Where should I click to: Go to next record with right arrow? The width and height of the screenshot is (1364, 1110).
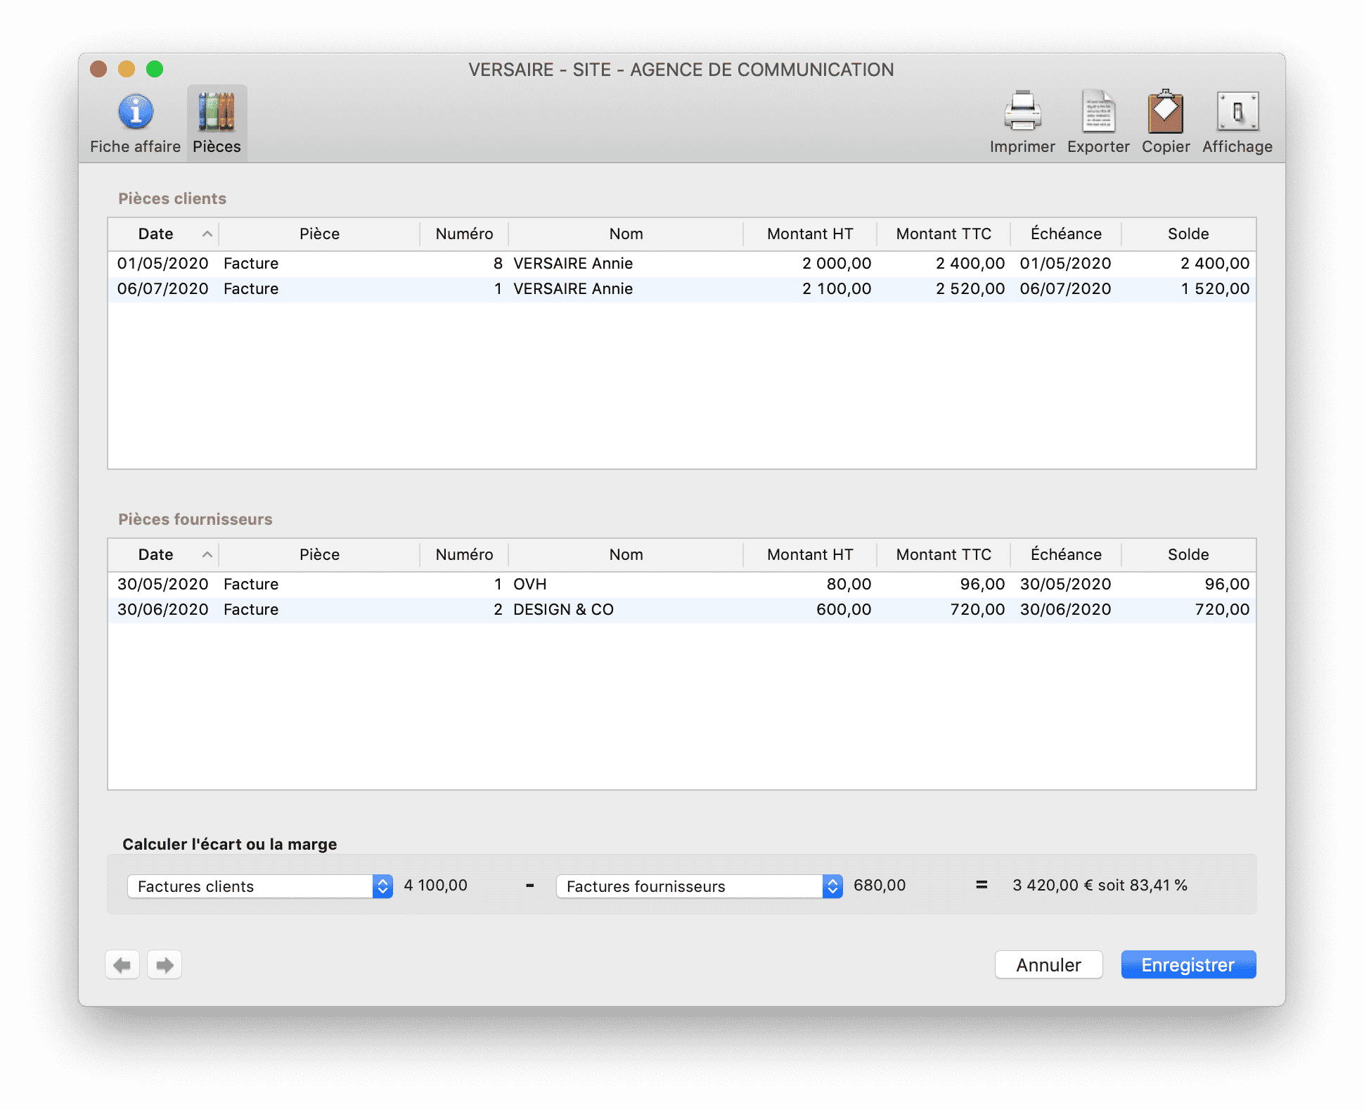pos(165,964)
